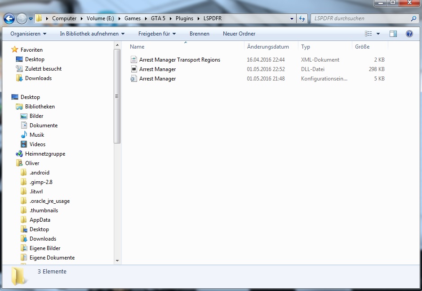Click the navigation pane scroll down arrow
This screenshot has height=291, width=422.
pos(117,260)
